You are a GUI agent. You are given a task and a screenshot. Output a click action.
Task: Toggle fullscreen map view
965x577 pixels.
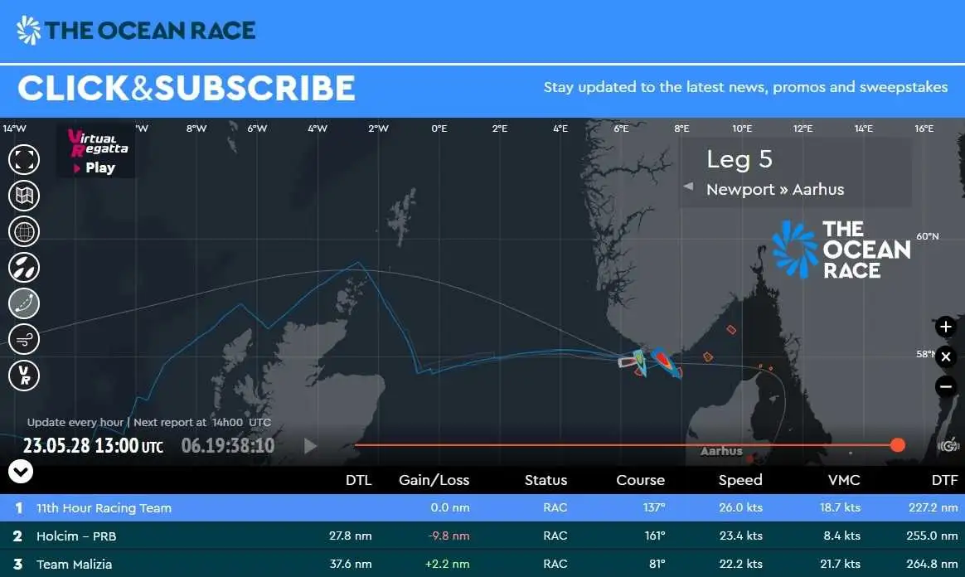(24, 159)
